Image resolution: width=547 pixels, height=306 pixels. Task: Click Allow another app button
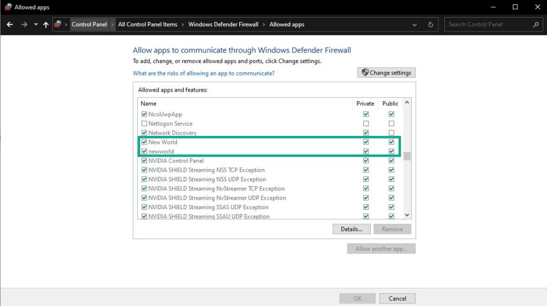[381, 249]
